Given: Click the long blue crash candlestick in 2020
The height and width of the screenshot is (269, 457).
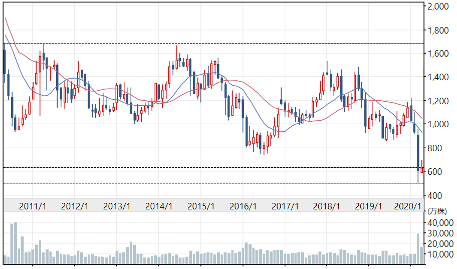Looking at the screenshot, I should 418,156.
